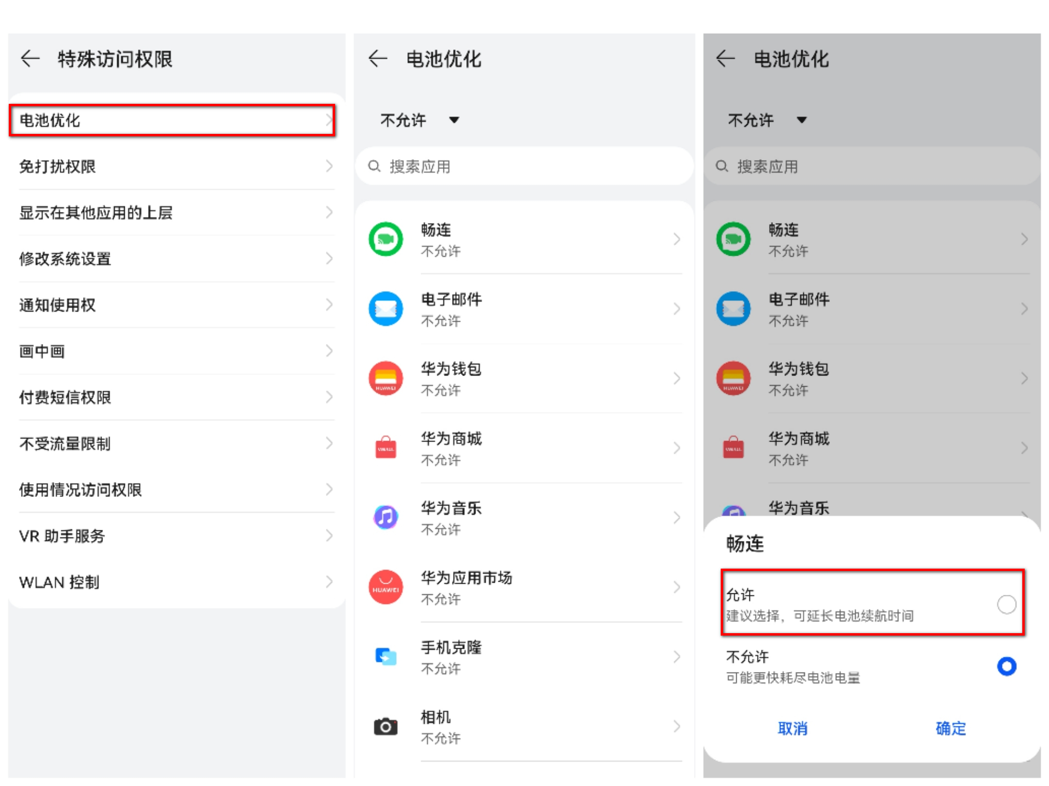Select the 电子邮件 app icon

click(x=385, y=309)
